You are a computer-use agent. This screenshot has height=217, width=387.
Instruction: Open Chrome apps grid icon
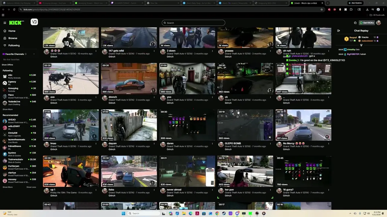point(3,15)
